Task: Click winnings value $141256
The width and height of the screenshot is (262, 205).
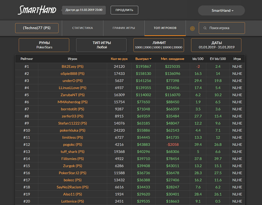Action: (x=143, y=81)
